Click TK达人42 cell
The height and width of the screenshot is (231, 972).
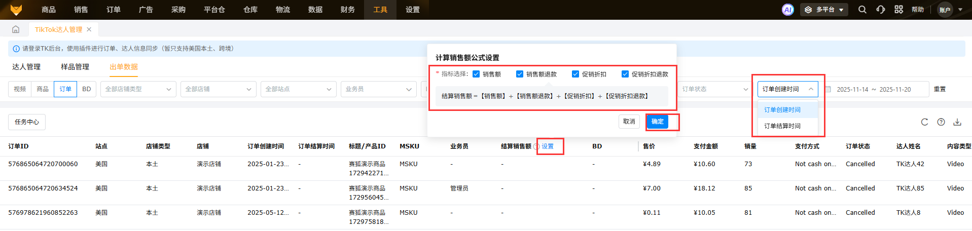910,164
